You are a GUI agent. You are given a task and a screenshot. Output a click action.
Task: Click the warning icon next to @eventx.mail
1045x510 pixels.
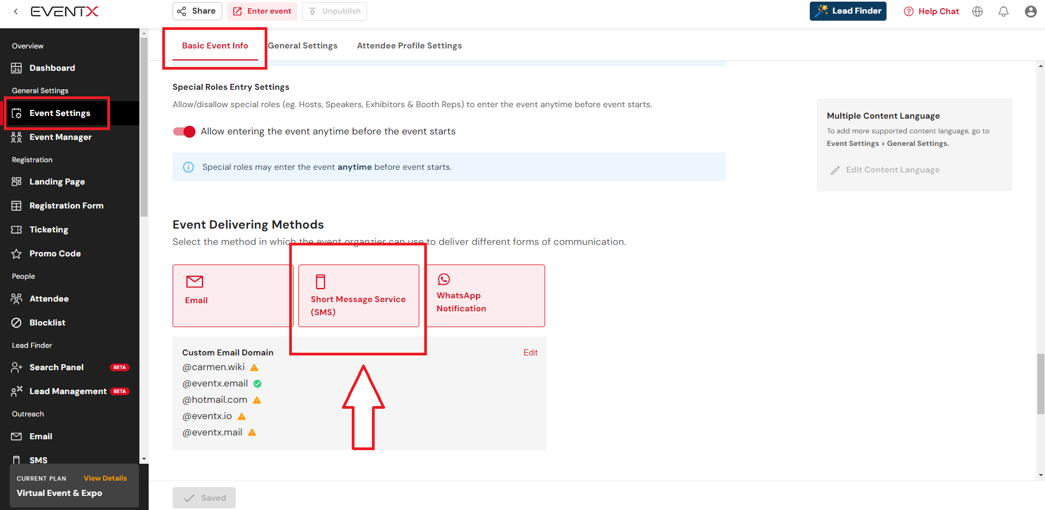pyautogui.click(x=252, y=433)
